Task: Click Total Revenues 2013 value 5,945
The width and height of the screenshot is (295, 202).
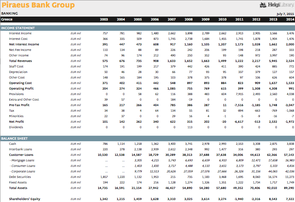Action: pos(273,61)
